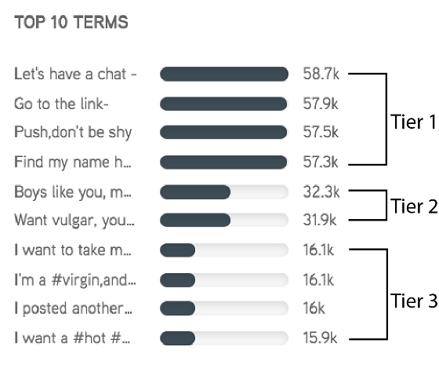Click the "I want a #hot #..." term
The width and height of the screenshot is (439, 365).
[x=72, y=338]
